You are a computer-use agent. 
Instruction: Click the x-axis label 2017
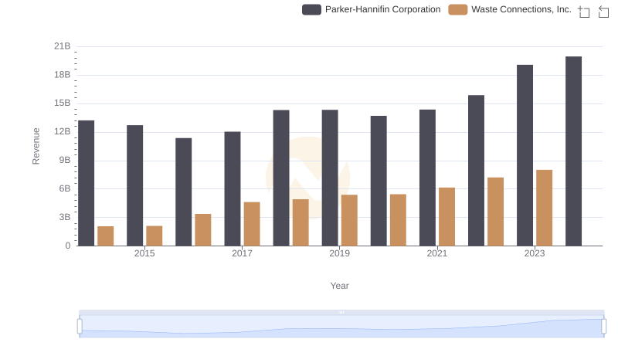pyautogui.click(x=242, y=253)
